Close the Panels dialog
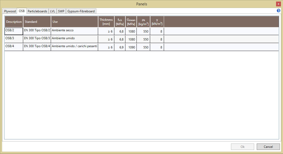283x154 pixels. (278, 4)
